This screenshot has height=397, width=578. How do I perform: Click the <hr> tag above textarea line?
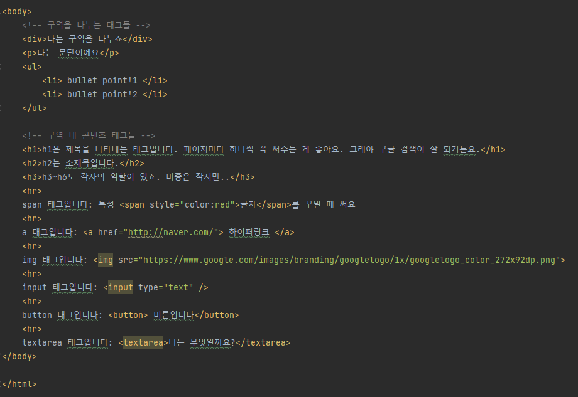pyautogui.click(x=32, y=329)
